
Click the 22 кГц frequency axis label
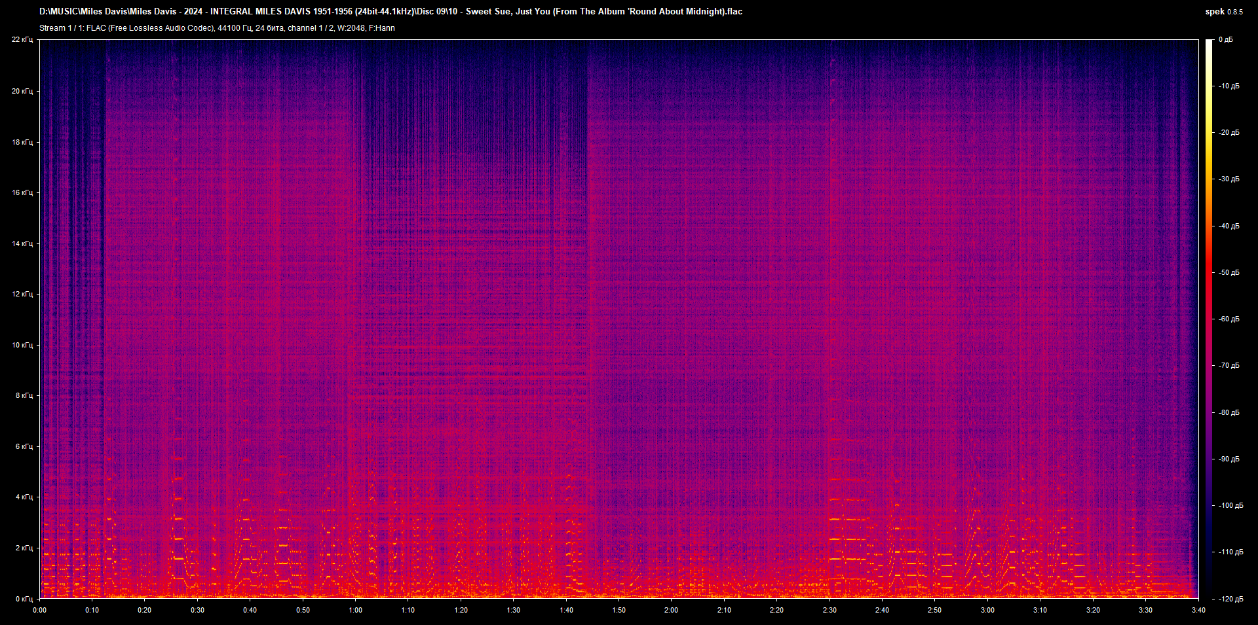coord(22,40)
